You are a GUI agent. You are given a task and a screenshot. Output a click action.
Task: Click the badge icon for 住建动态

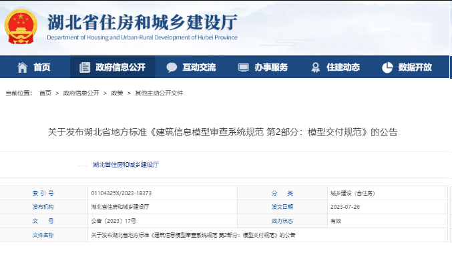pos(315,67)
